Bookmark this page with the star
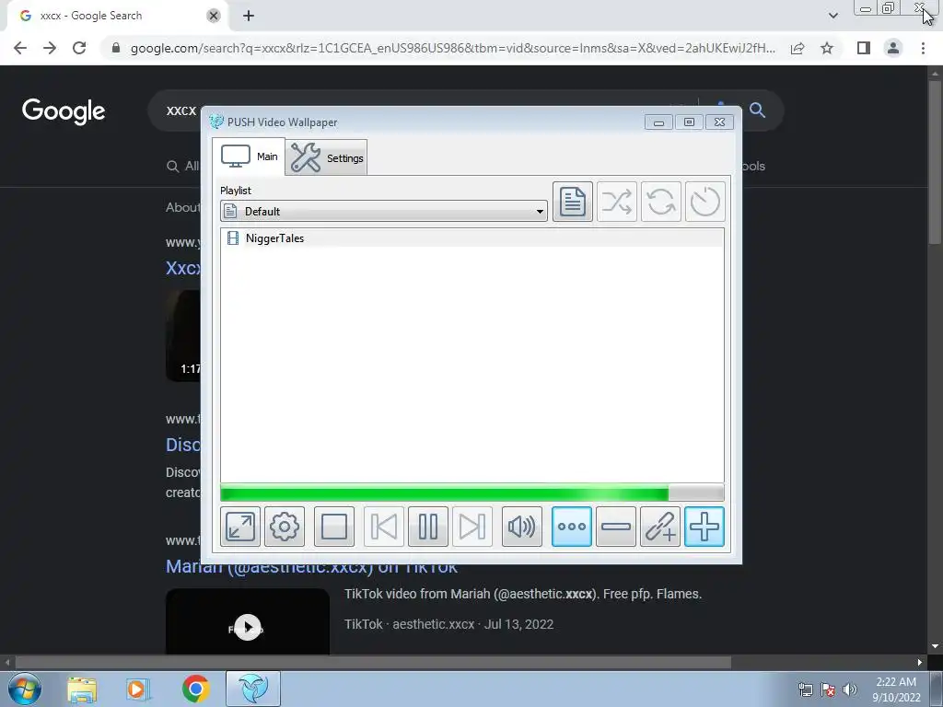The width and height of the screenshot is (943, 707). tap(827, 48)
